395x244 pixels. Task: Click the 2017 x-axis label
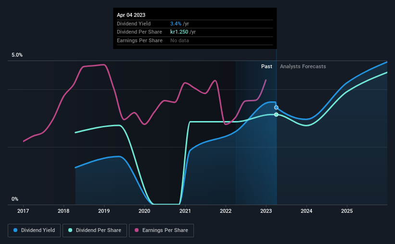(23, 211)
